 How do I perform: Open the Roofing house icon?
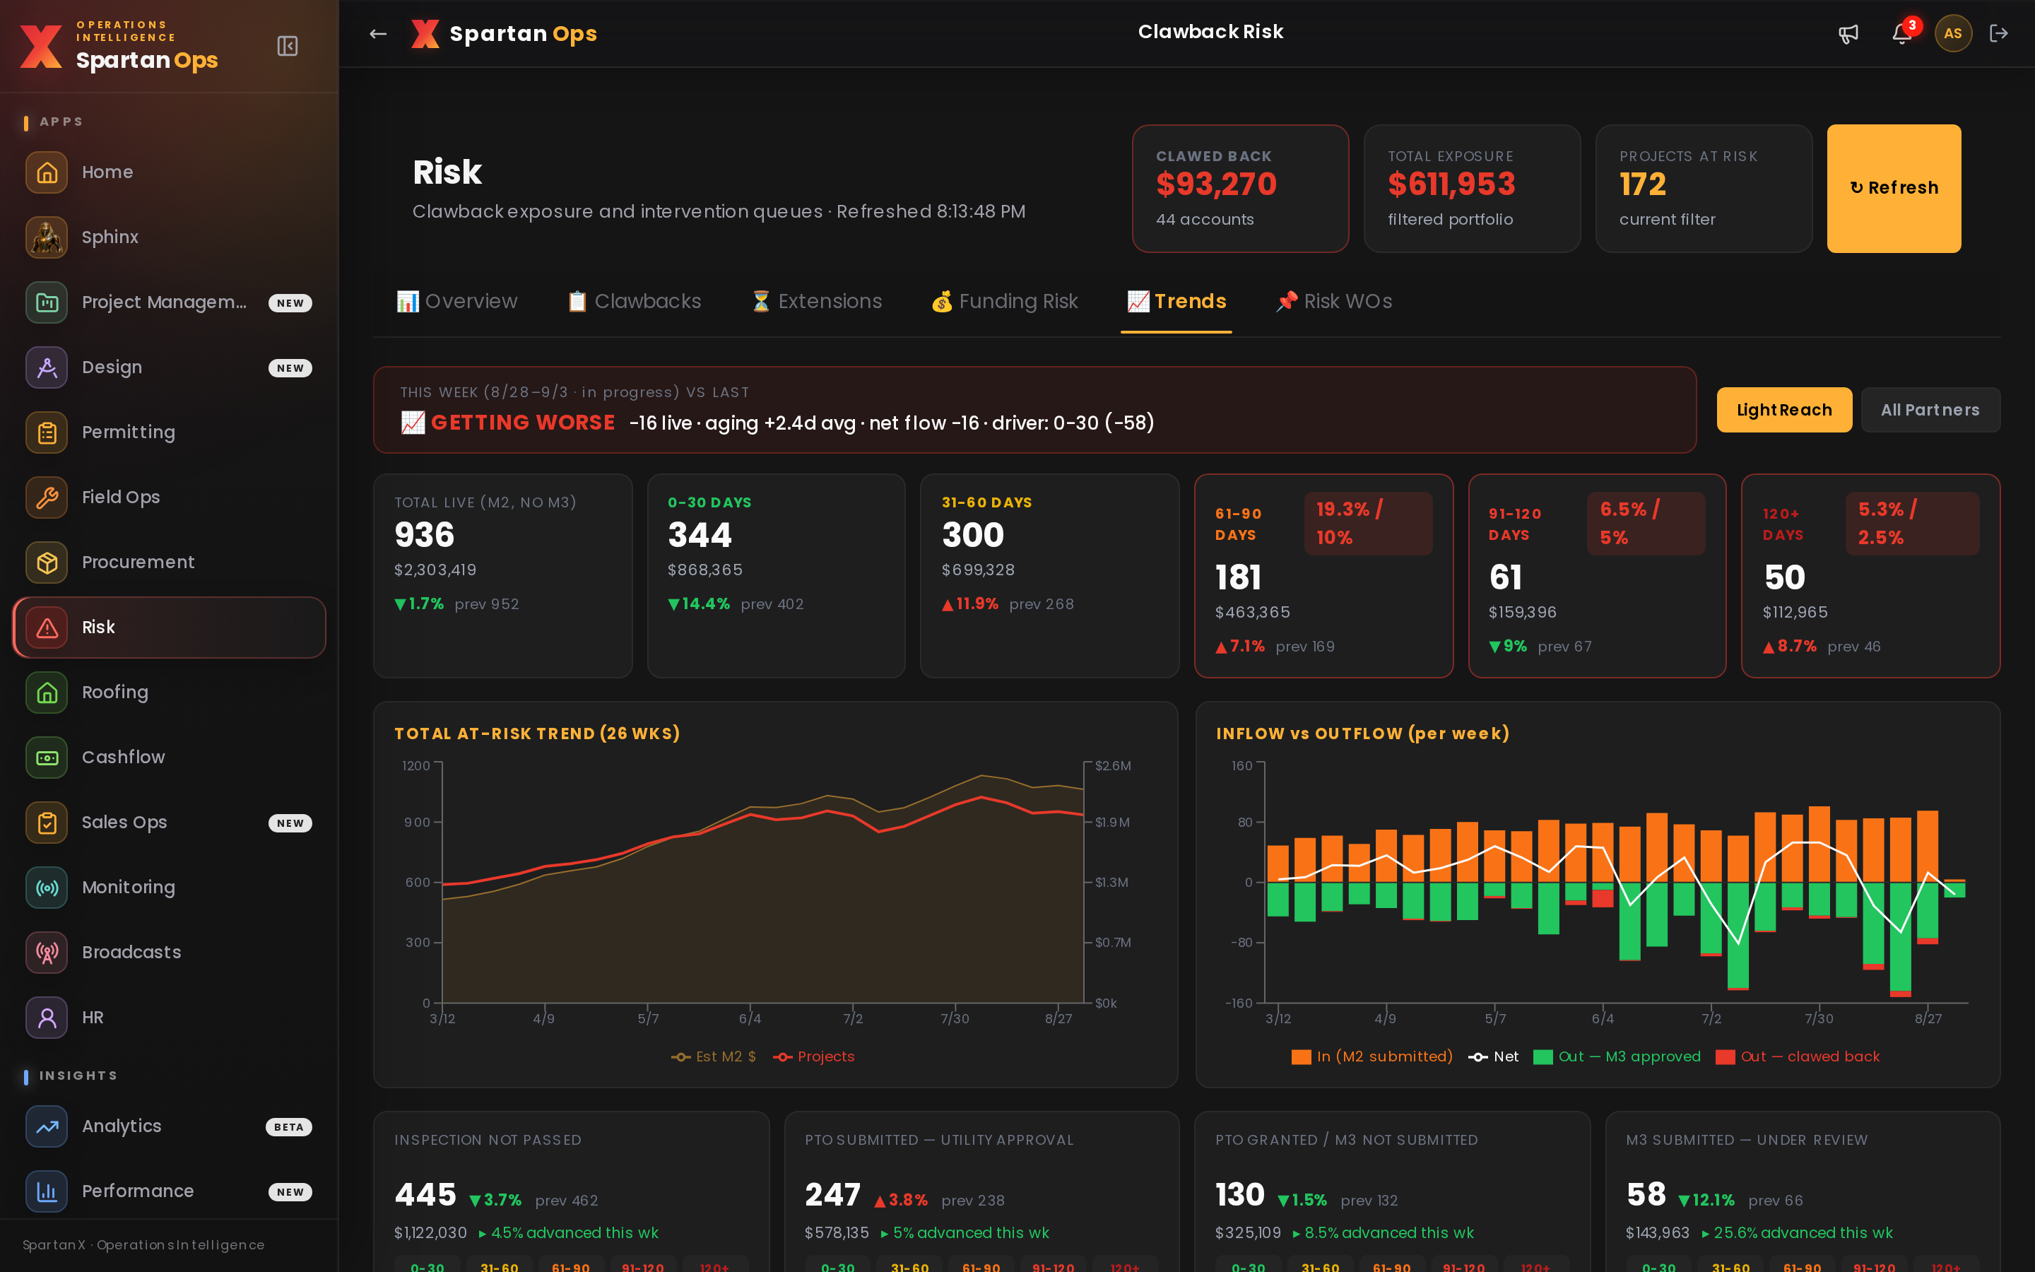47,693
